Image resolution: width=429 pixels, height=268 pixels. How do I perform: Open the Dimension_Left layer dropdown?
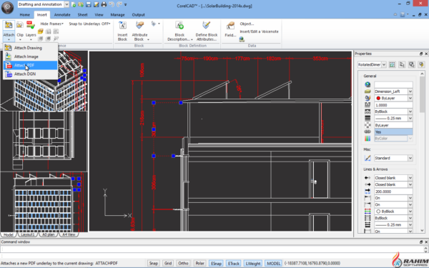(410, 91)
